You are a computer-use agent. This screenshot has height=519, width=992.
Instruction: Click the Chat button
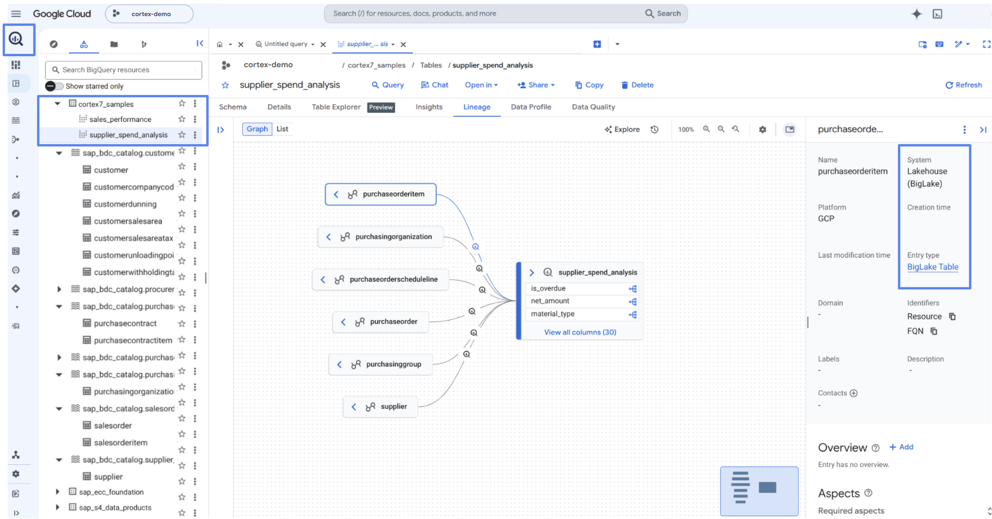click(434, 85)
